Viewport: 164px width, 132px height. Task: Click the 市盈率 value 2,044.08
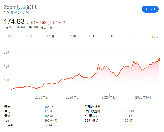tap(50, 125)
